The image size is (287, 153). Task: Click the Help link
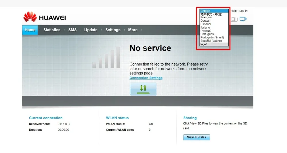234,11
